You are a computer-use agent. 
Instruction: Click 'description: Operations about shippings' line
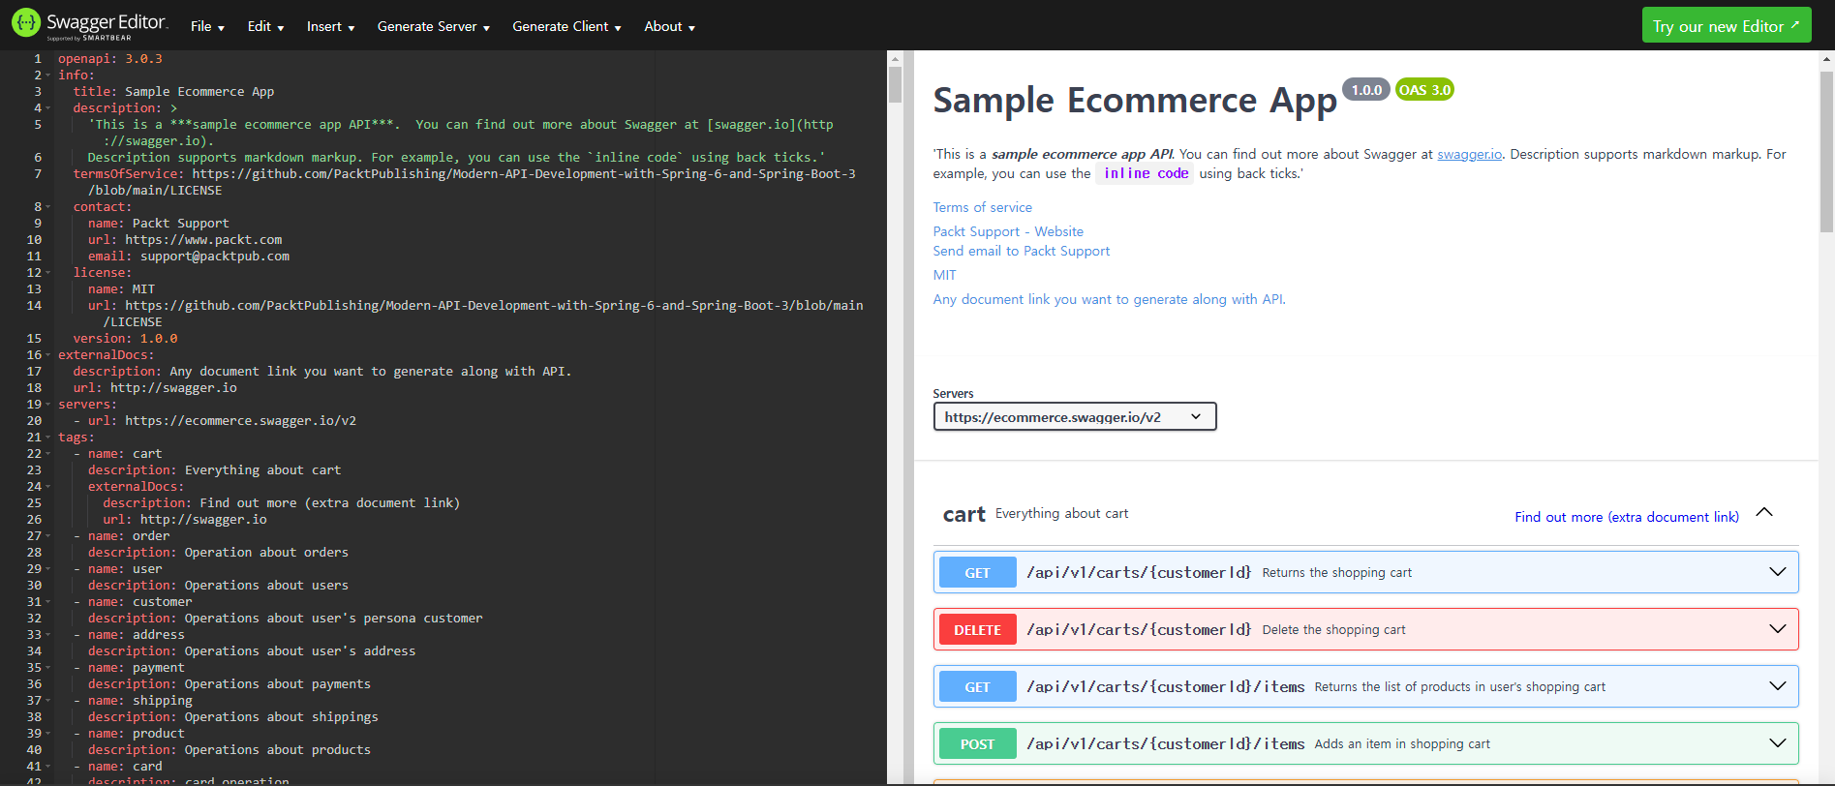[x=233, y=717]
